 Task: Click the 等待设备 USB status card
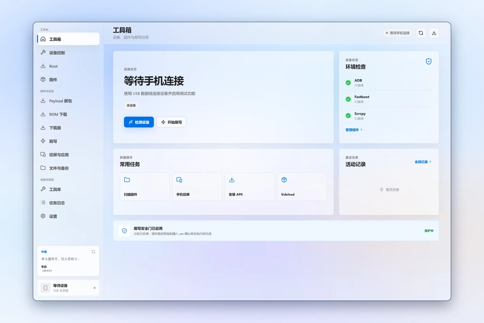(x=68, y=288)
